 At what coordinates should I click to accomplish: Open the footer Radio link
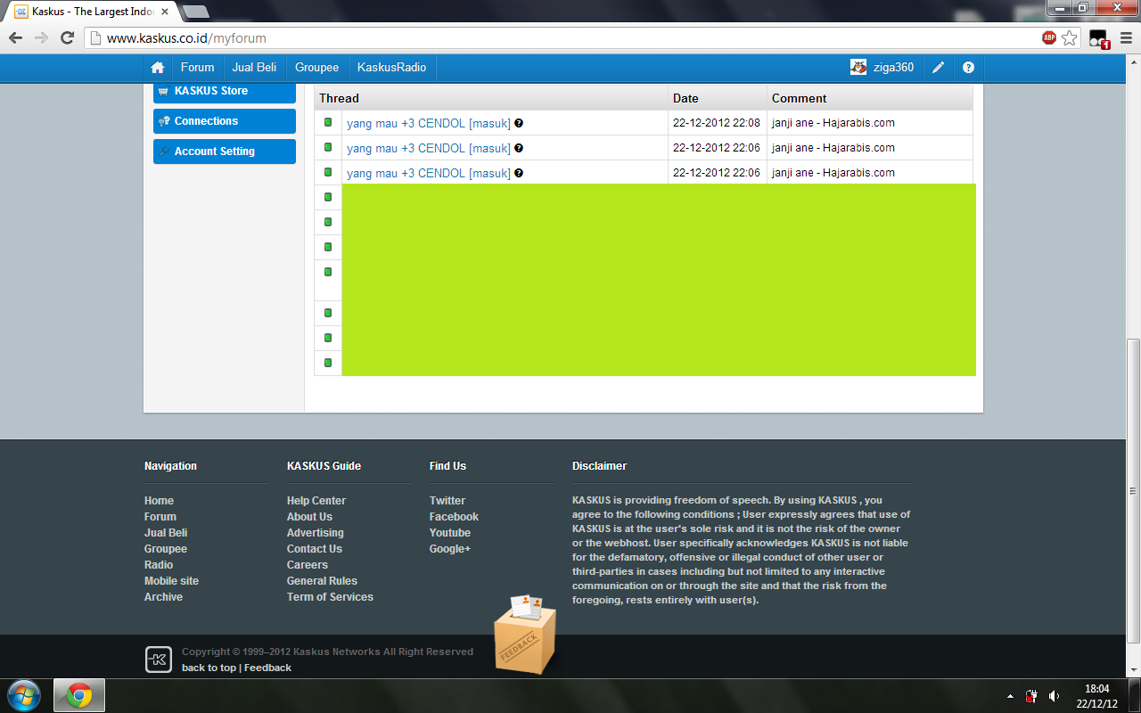pos(159,565)
